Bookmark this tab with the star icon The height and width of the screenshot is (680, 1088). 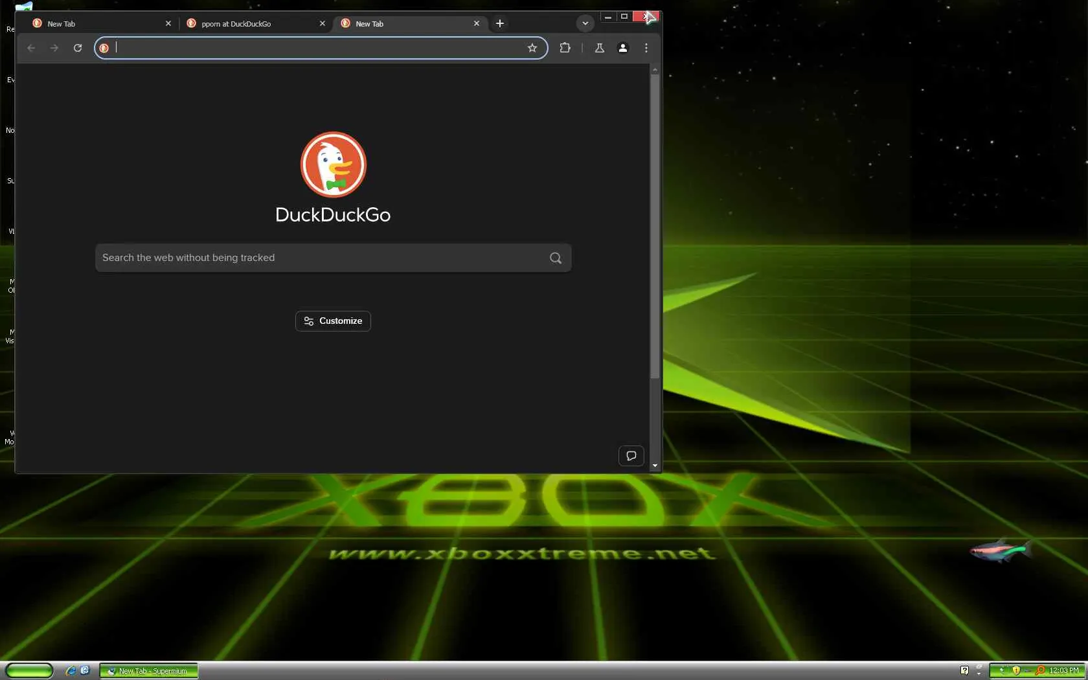pyautogui.click(x=532, y=48)
